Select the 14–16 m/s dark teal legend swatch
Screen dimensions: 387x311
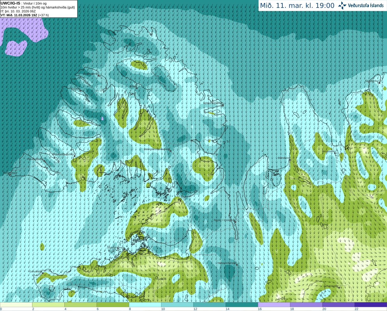click(x=242, y=305)
